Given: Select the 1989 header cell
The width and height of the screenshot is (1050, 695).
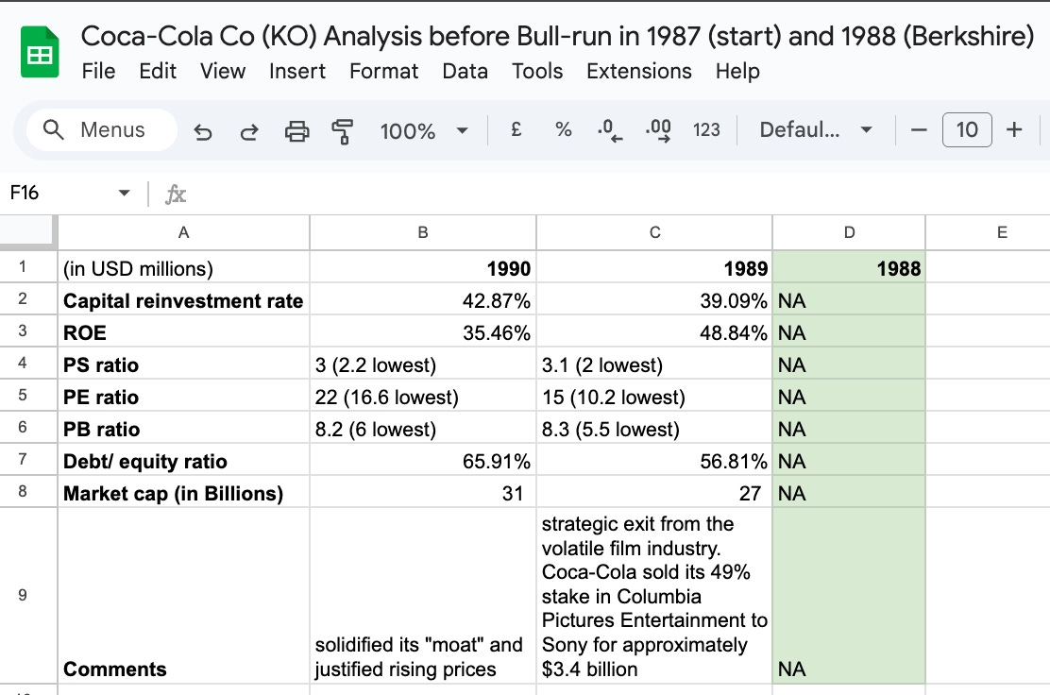Looking at the screenshot, I should coord(654,268).
